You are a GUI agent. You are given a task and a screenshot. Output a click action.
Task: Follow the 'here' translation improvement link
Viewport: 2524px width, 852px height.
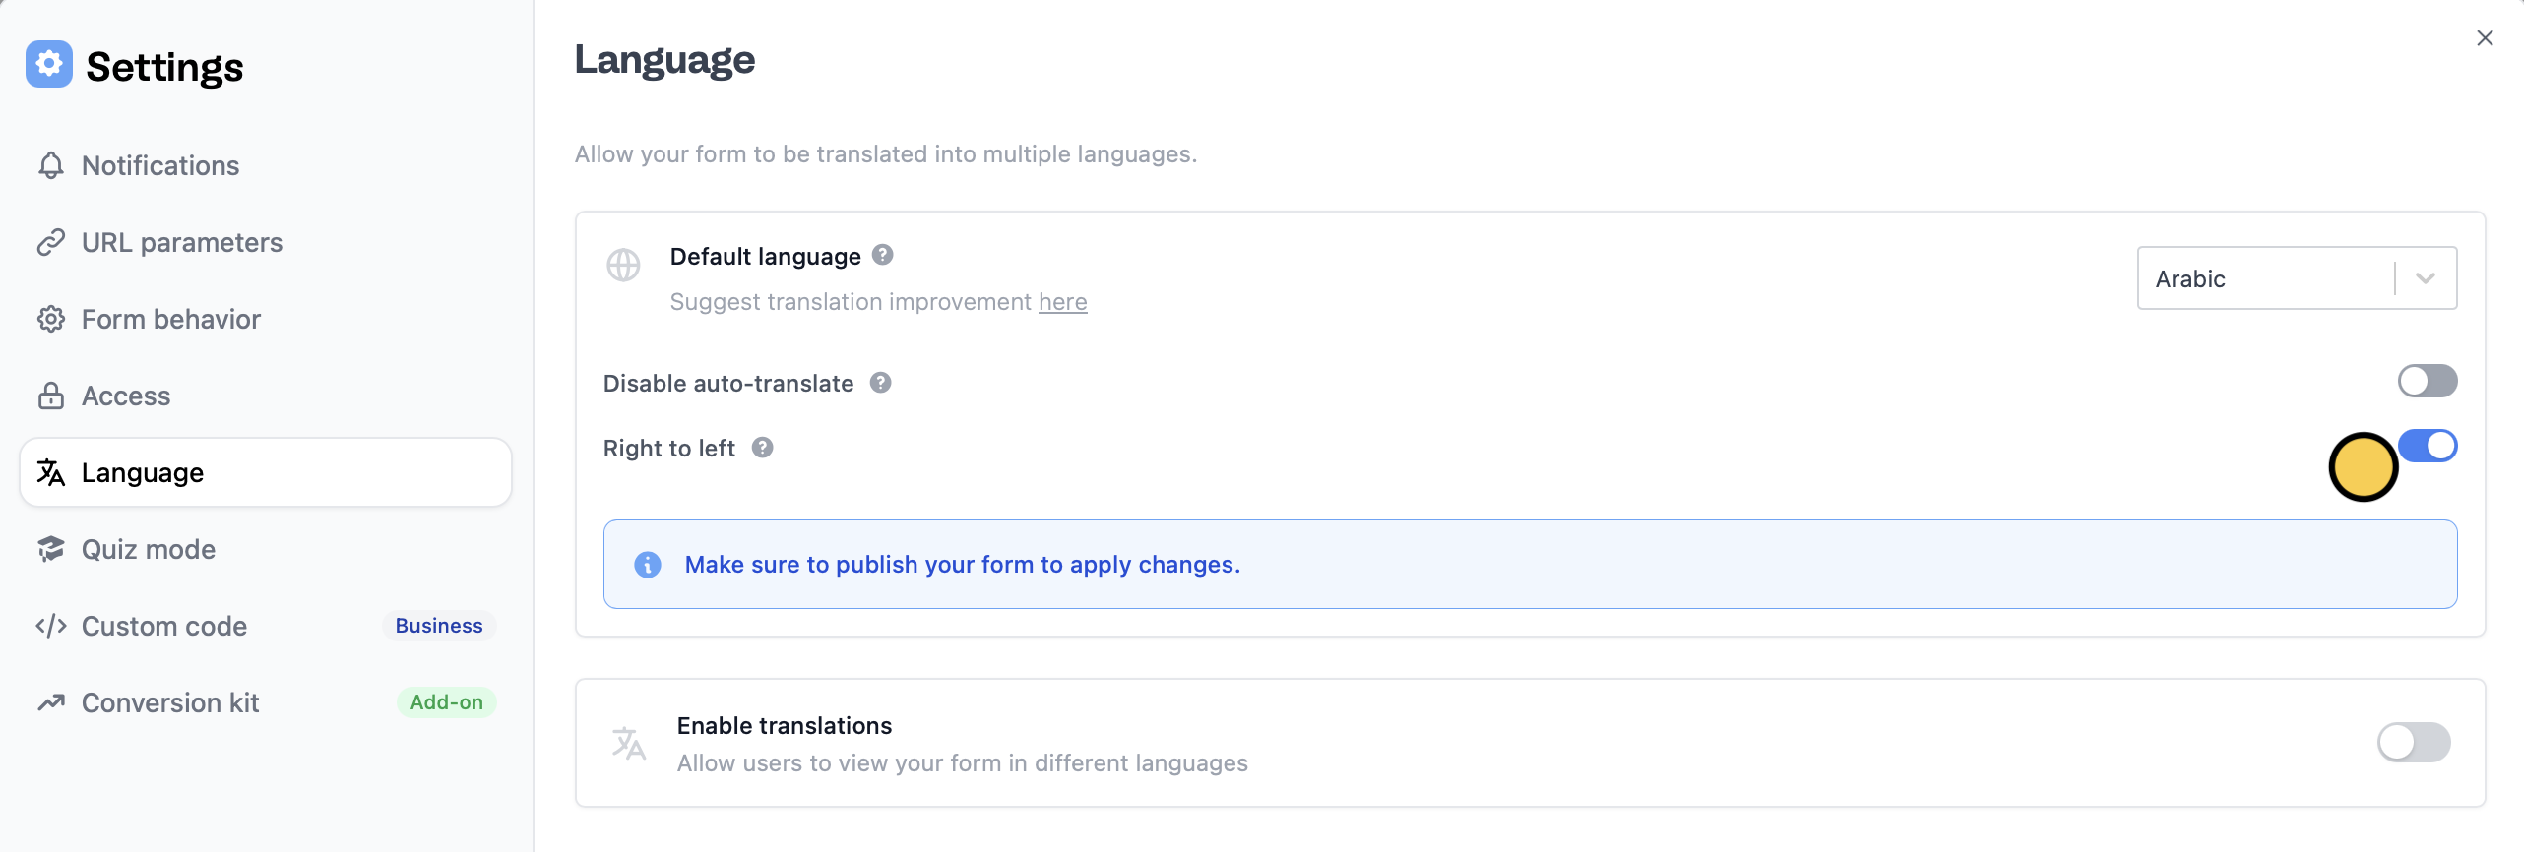point(1063,302)
